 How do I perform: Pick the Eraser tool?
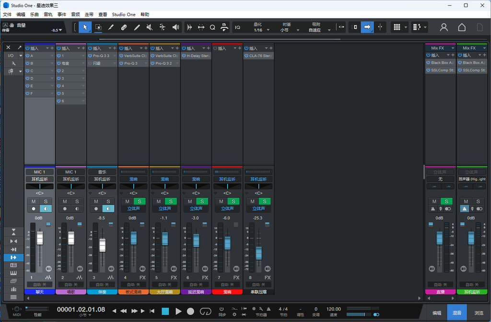[x=124, y=27]
